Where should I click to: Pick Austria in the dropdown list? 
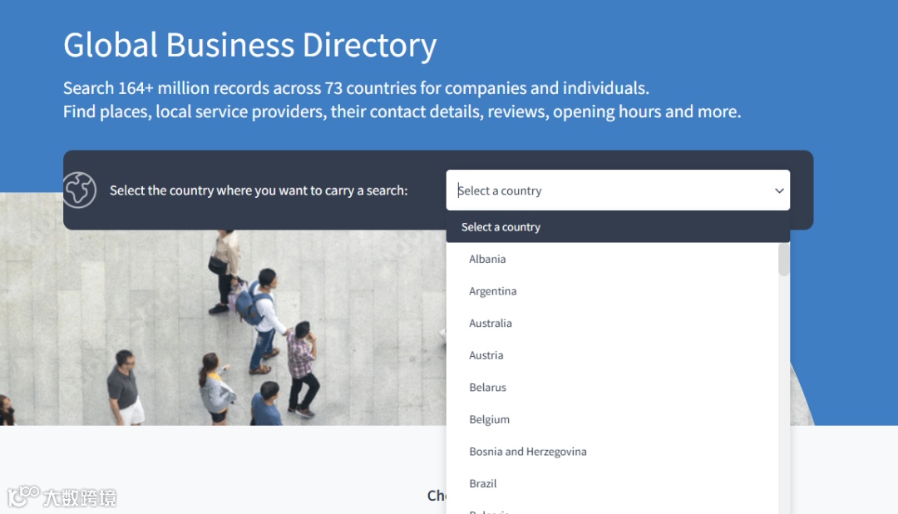612,355
